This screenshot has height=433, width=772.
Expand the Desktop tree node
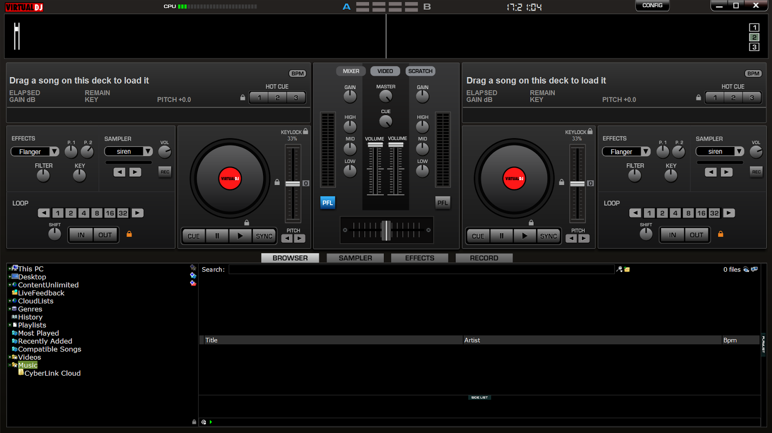click(10, 276)
